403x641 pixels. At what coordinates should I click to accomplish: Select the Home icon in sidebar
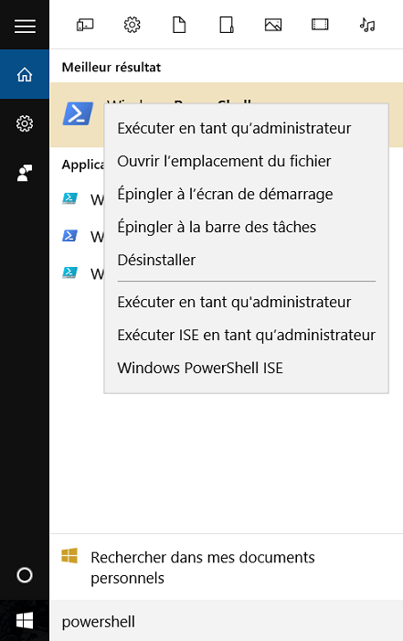[x=25, y=74]
